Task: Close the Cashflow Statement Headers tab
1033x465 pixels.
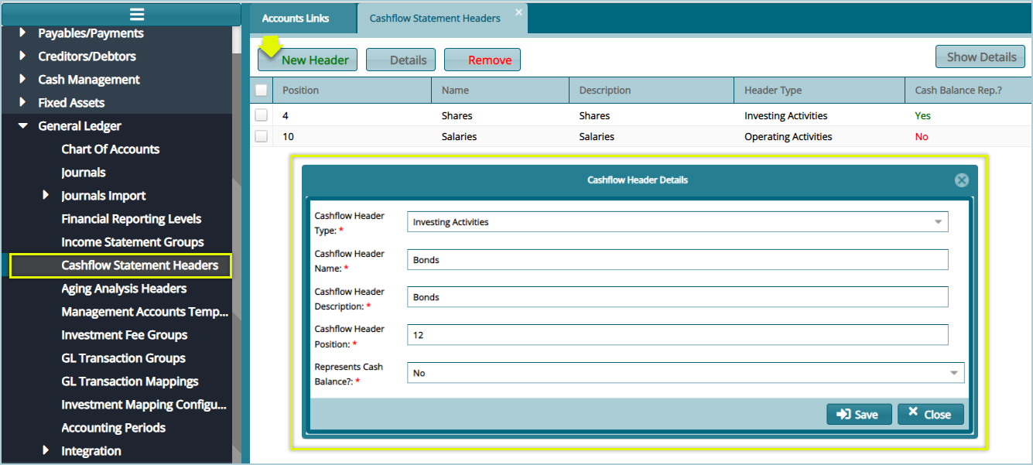Action: (x=518, y=12)
